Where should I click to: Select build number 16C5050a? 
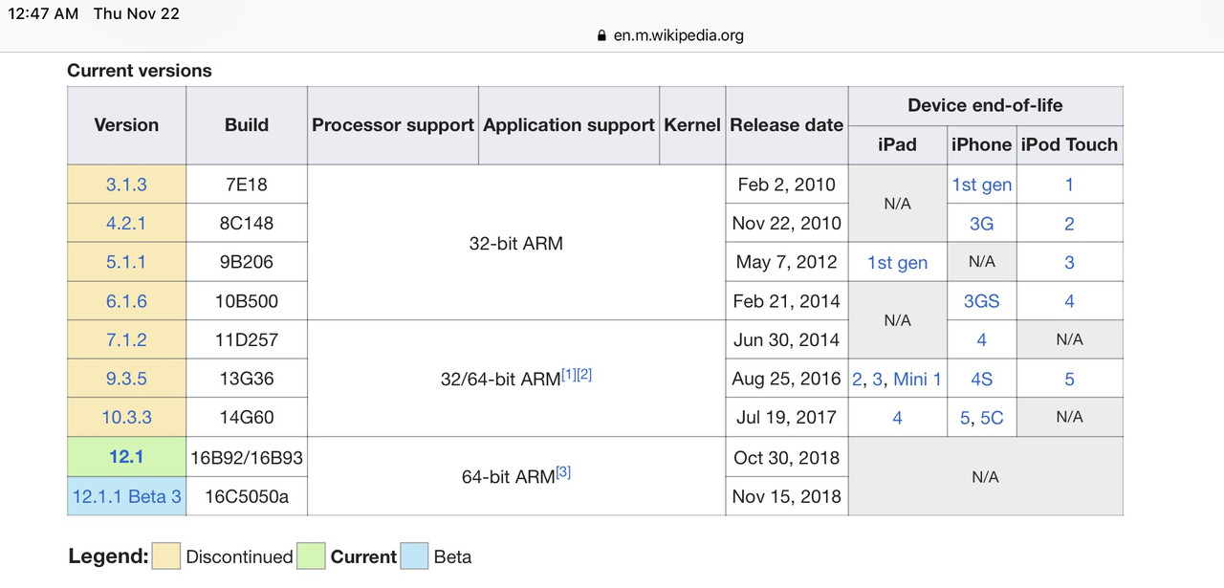pos(247,496)
